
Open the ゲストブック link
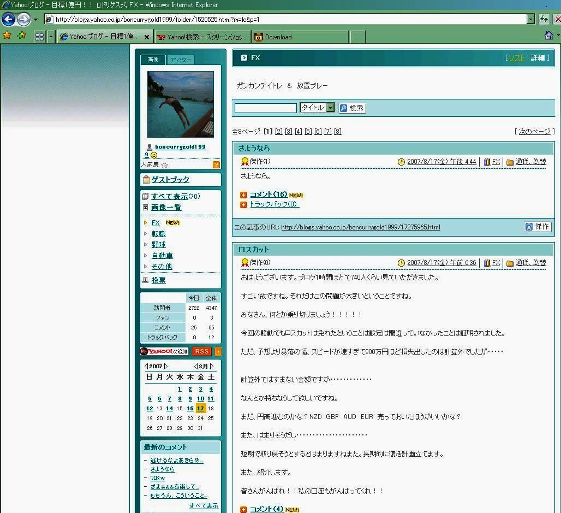(170, 180)
